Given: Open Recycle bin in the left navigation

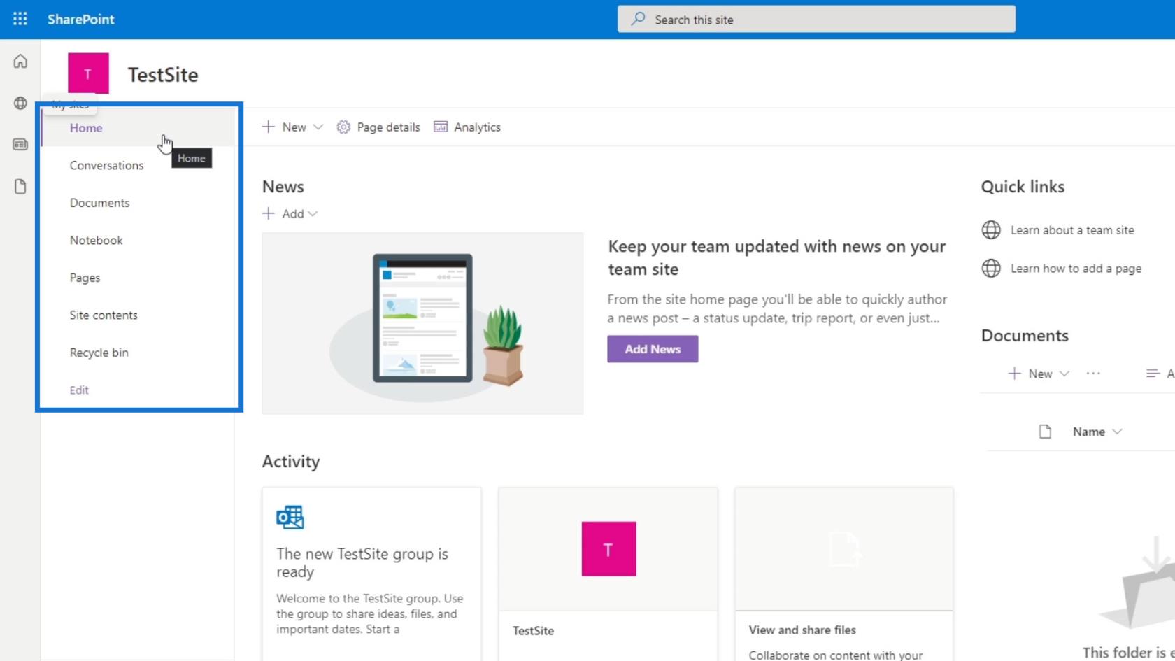Looking at the screenshot, I should pos(99,353).
